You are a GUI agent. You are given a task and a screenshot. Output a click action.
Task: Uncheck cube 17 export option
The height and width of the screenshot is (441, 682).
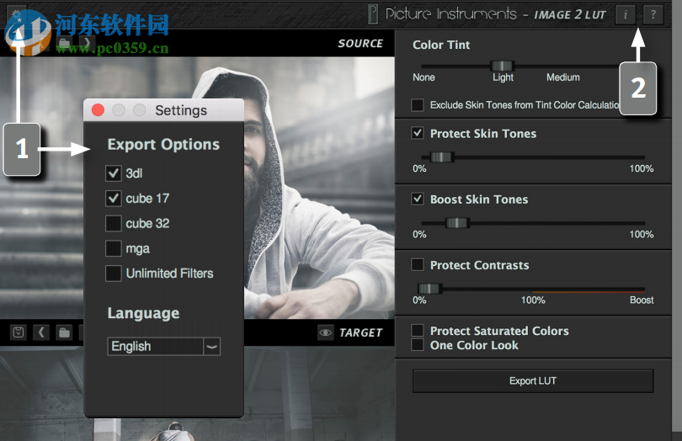point(114,199)
